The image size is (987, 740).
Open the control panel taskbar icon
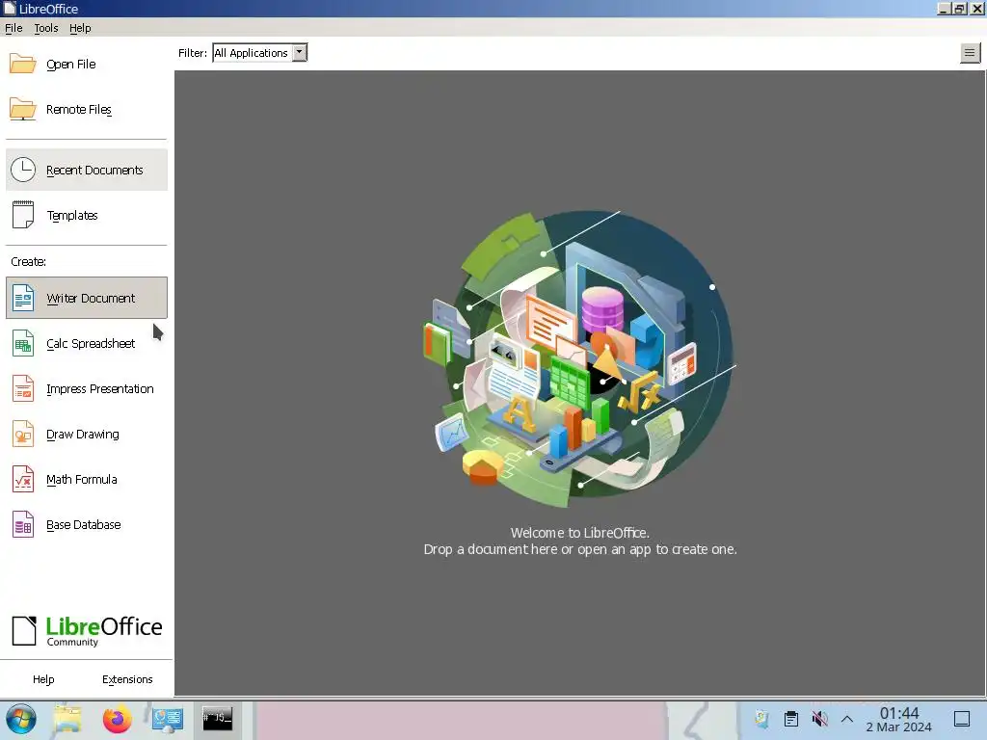tap(168, 719)
